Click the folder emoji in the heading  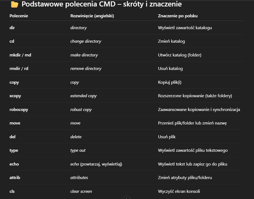[x=14, y=5]
